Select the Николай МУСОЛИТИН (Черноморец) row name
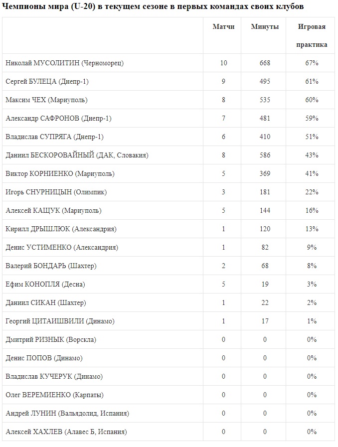This screenshot has width=338, height=447. (64, 63)
